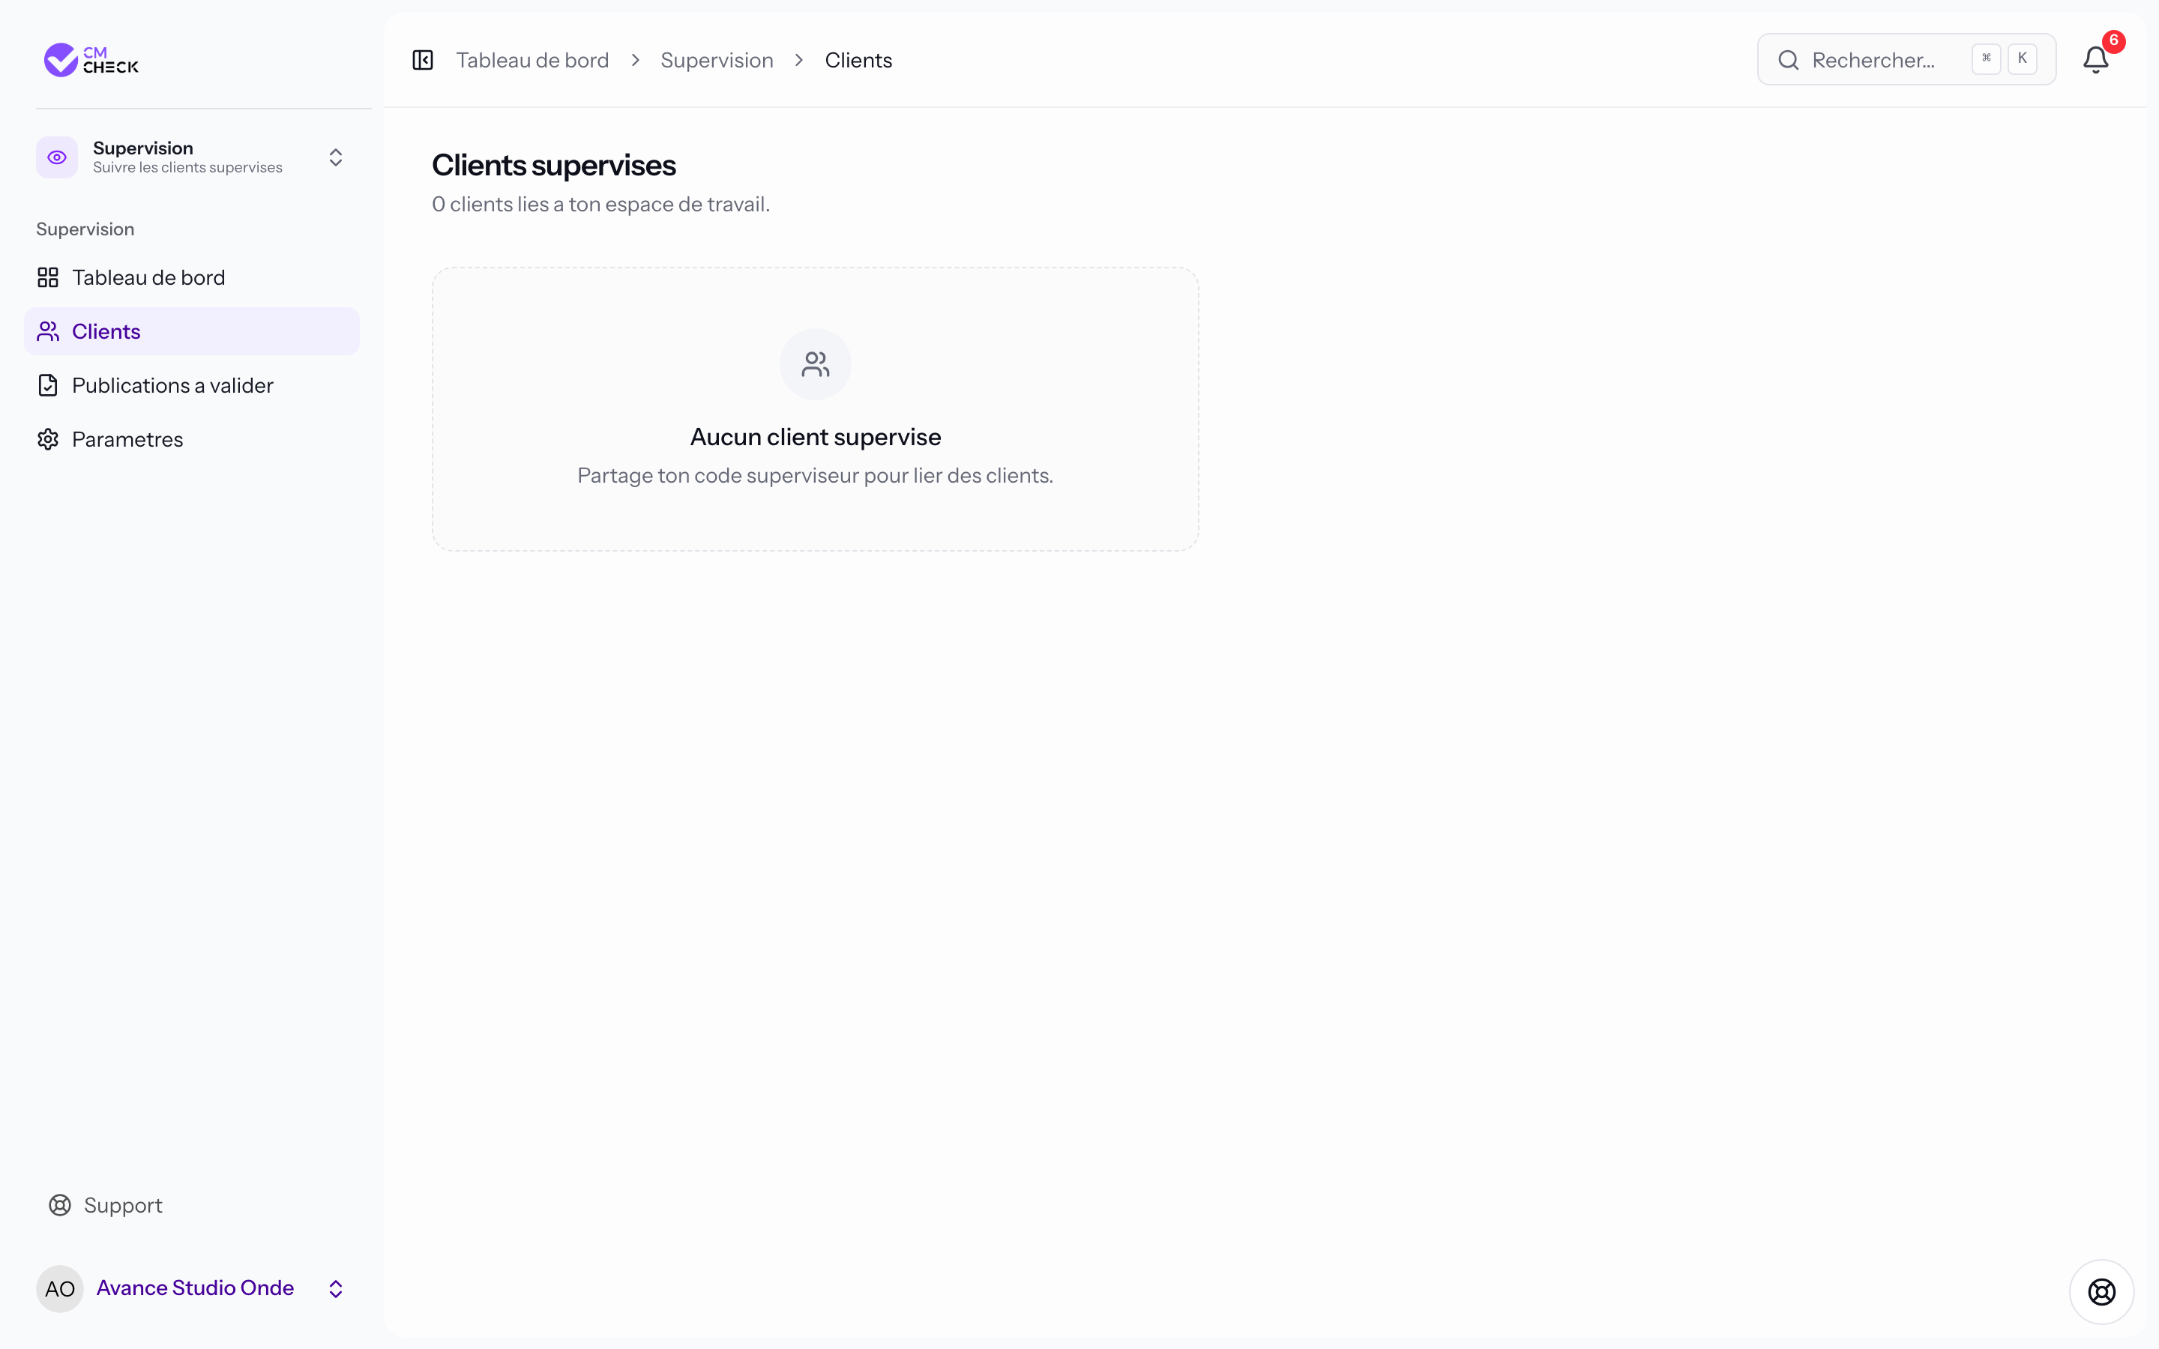Open Tableau de bord in sidebar
Image resolution: width=2159 pixels, height=1349 pixels.
pyautogui.click(x=192, y=277)
